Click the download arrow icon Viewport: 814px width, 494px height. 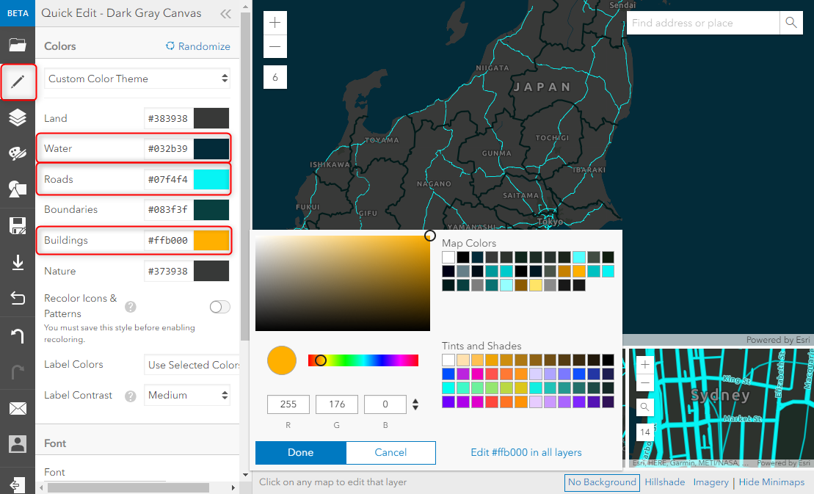[18, 263]
